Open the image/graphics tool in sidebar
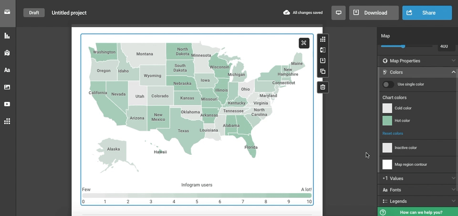Screen dimensions: 458x216 (x=7, y=87)
